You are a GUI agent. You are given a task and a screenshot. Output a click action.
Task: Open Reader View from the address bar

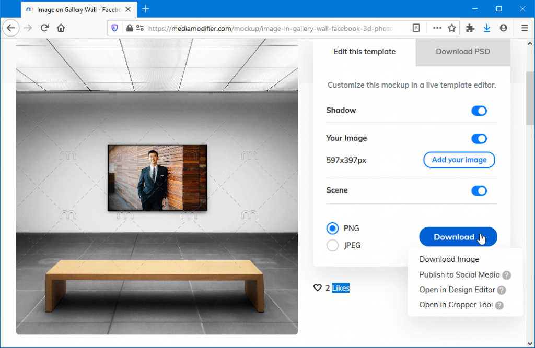click(416, 28)
